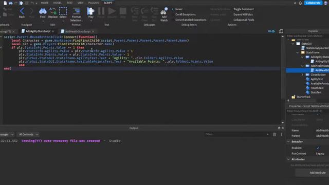The width and height of the screenshot is (329, 185).
Task: Open the PLUGINS ribbon tab
Action: [94, 3]
